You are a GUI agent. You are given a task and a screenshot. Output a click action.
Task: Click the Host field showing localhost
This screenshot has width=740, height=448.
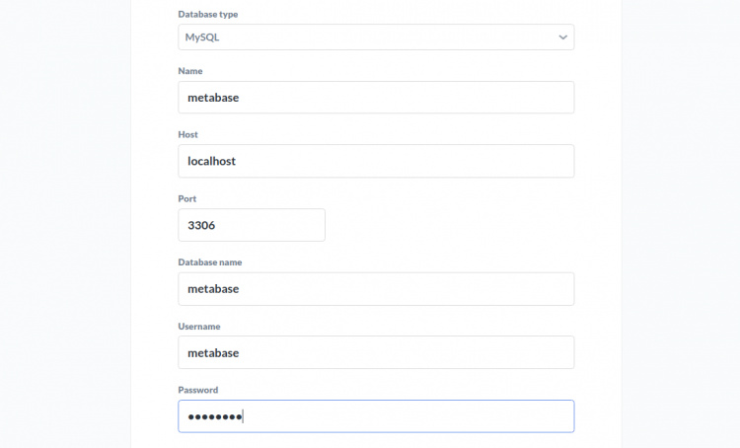375,161
